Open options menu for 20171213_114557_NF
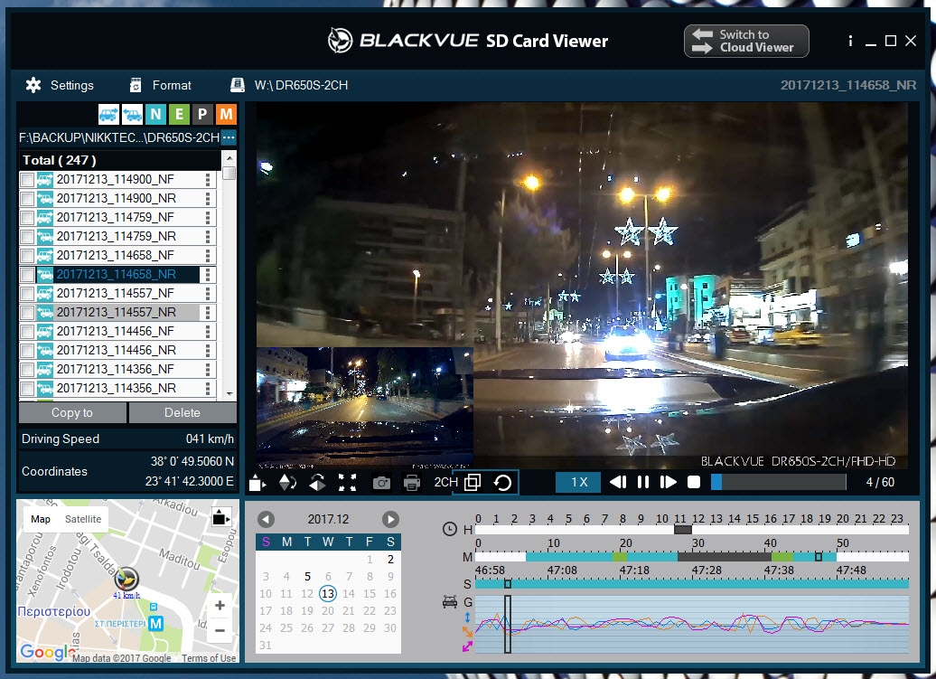The image size is (936, 679). pos(208,293)
